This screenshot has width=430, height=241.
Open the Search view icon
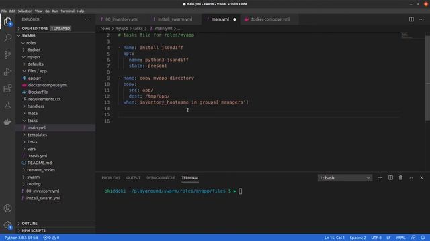(7, 37)
